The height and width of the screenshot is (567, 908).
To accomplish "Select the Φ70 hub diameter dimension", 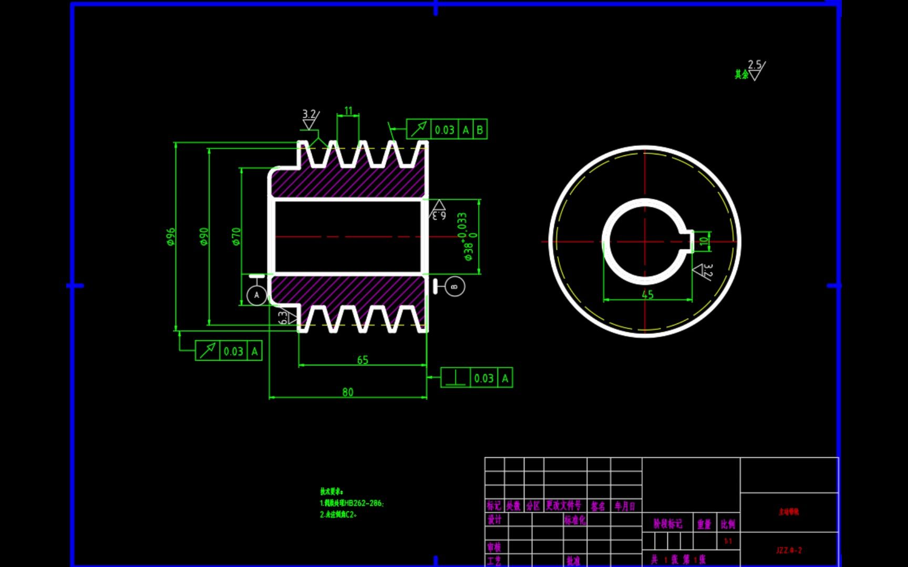I will click(x=236, y=237).
